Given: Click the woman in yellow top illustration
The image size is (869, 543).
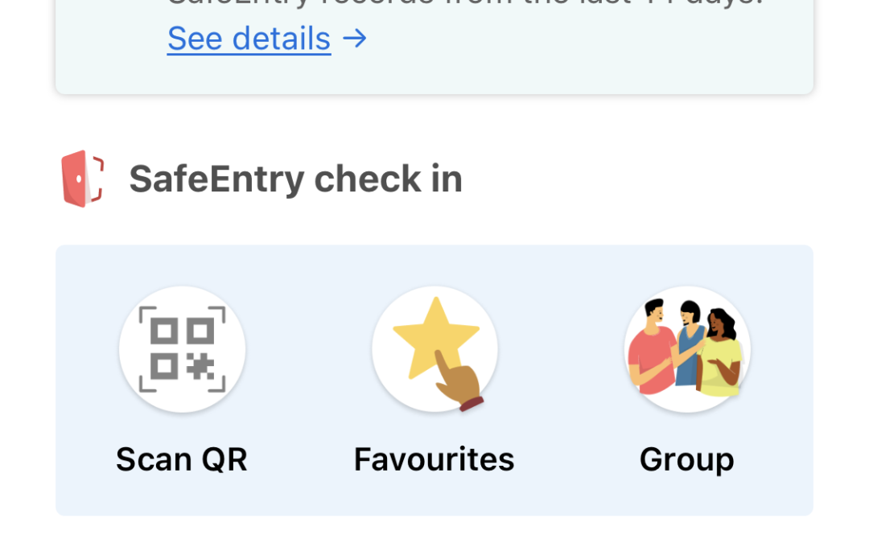Looking at the screenshot, I should 721,358.
